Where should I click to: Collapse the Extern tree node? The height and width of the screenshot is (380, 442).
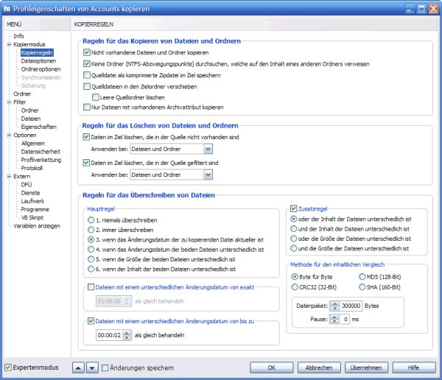coord(9,177)
